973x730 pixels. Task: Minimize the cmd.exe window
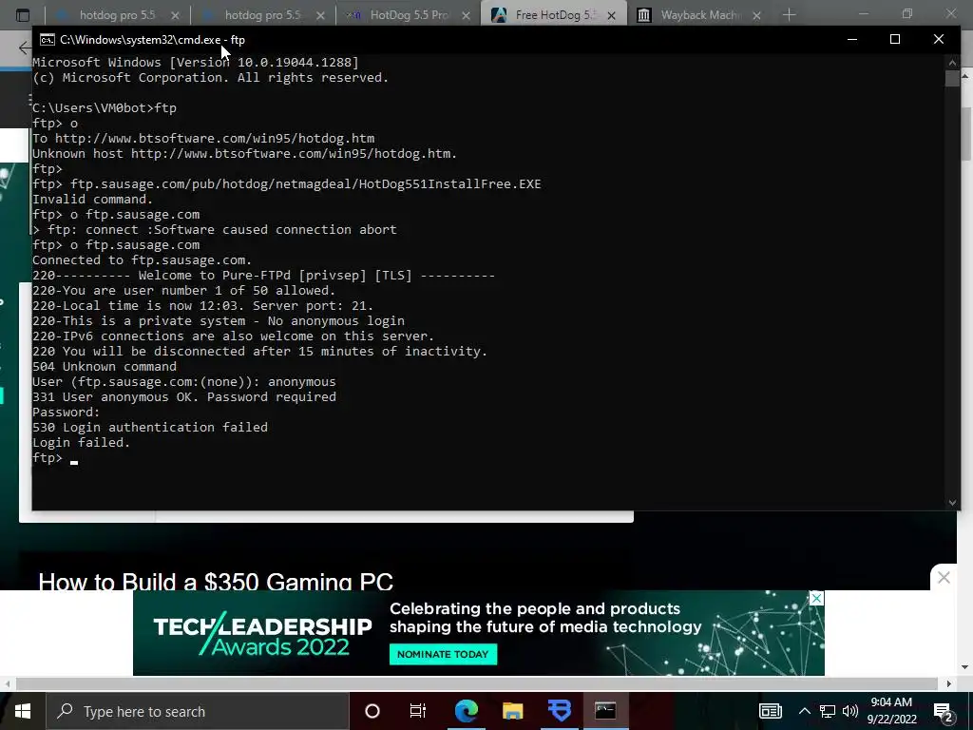pos(852,39)
